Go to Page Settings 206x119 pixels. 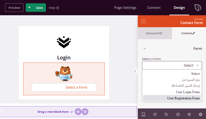[125, 8]
